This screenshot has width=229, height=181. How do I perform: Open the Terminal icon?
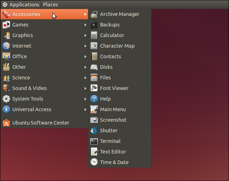tap(94, 141)
